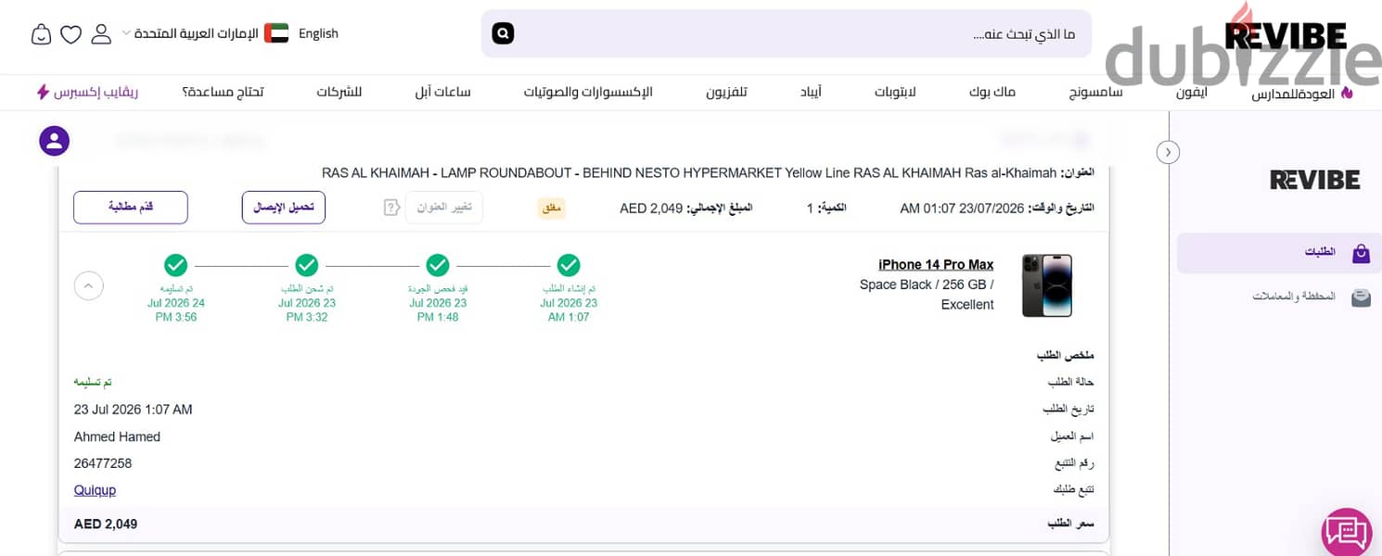
Task: Click the green تم تسليمه order status text
Action: (x=93, y=383)
